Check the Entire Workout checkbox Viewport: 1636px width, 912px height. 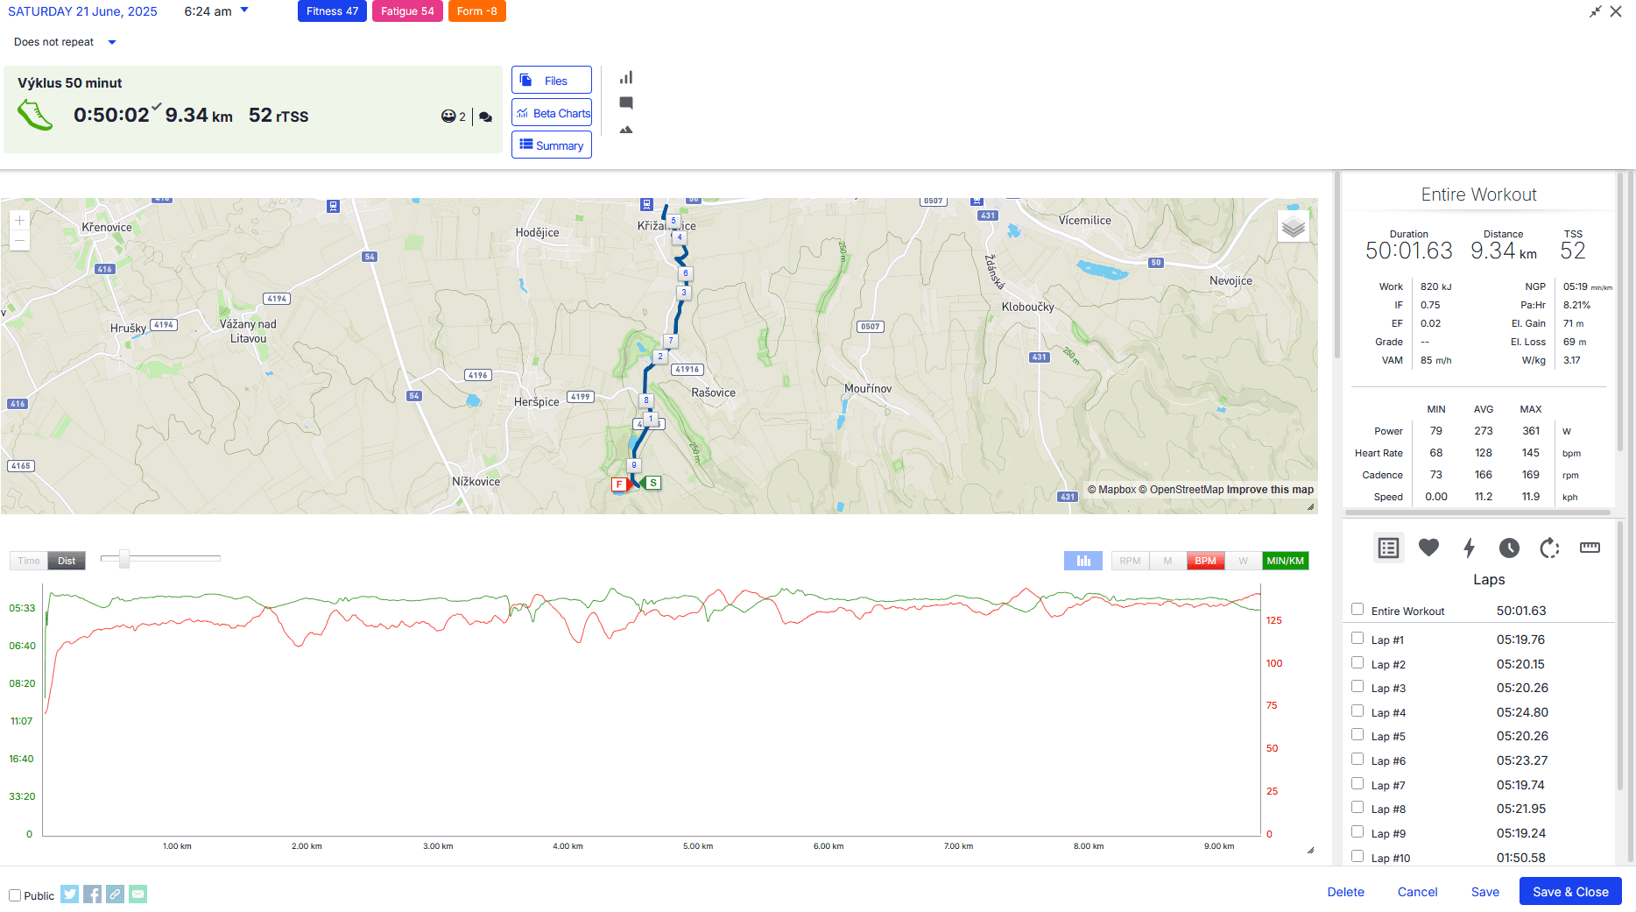[1357, 609]
